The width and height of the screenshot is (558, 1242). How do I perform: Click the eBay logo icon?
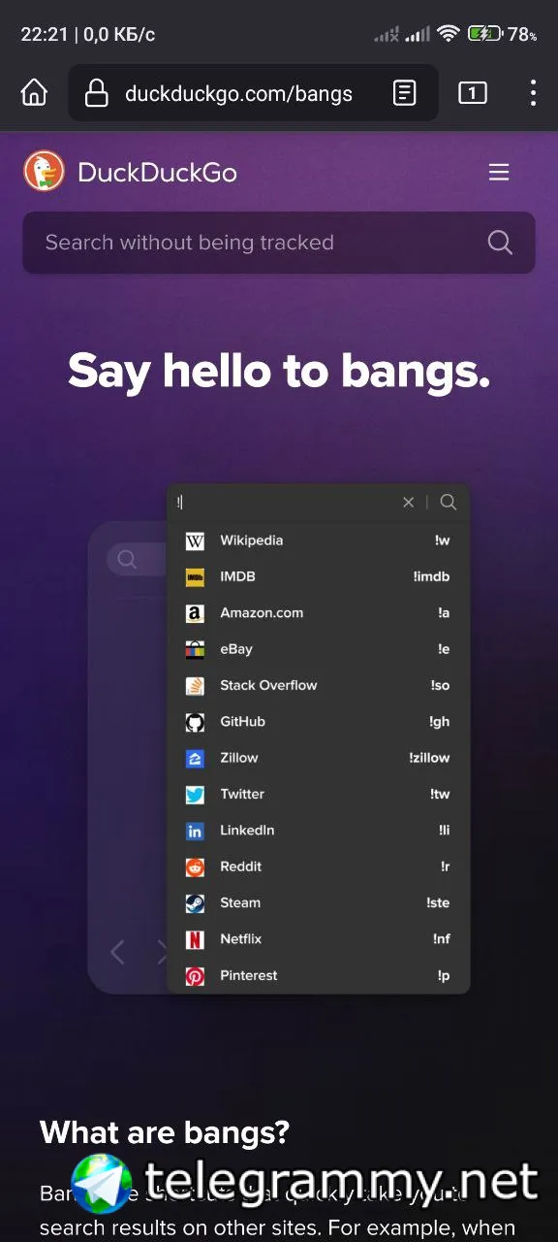pyautogui.click(x=195, y=649)
